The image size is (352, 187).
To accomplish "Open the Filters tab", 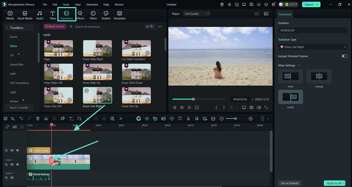I will 93,15.
